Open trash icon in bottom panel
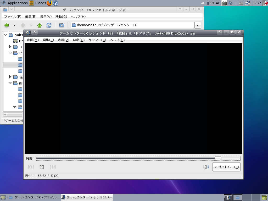The height and width of the screenshot is (201, 268). pyautogui.click(x=265, y=198)
